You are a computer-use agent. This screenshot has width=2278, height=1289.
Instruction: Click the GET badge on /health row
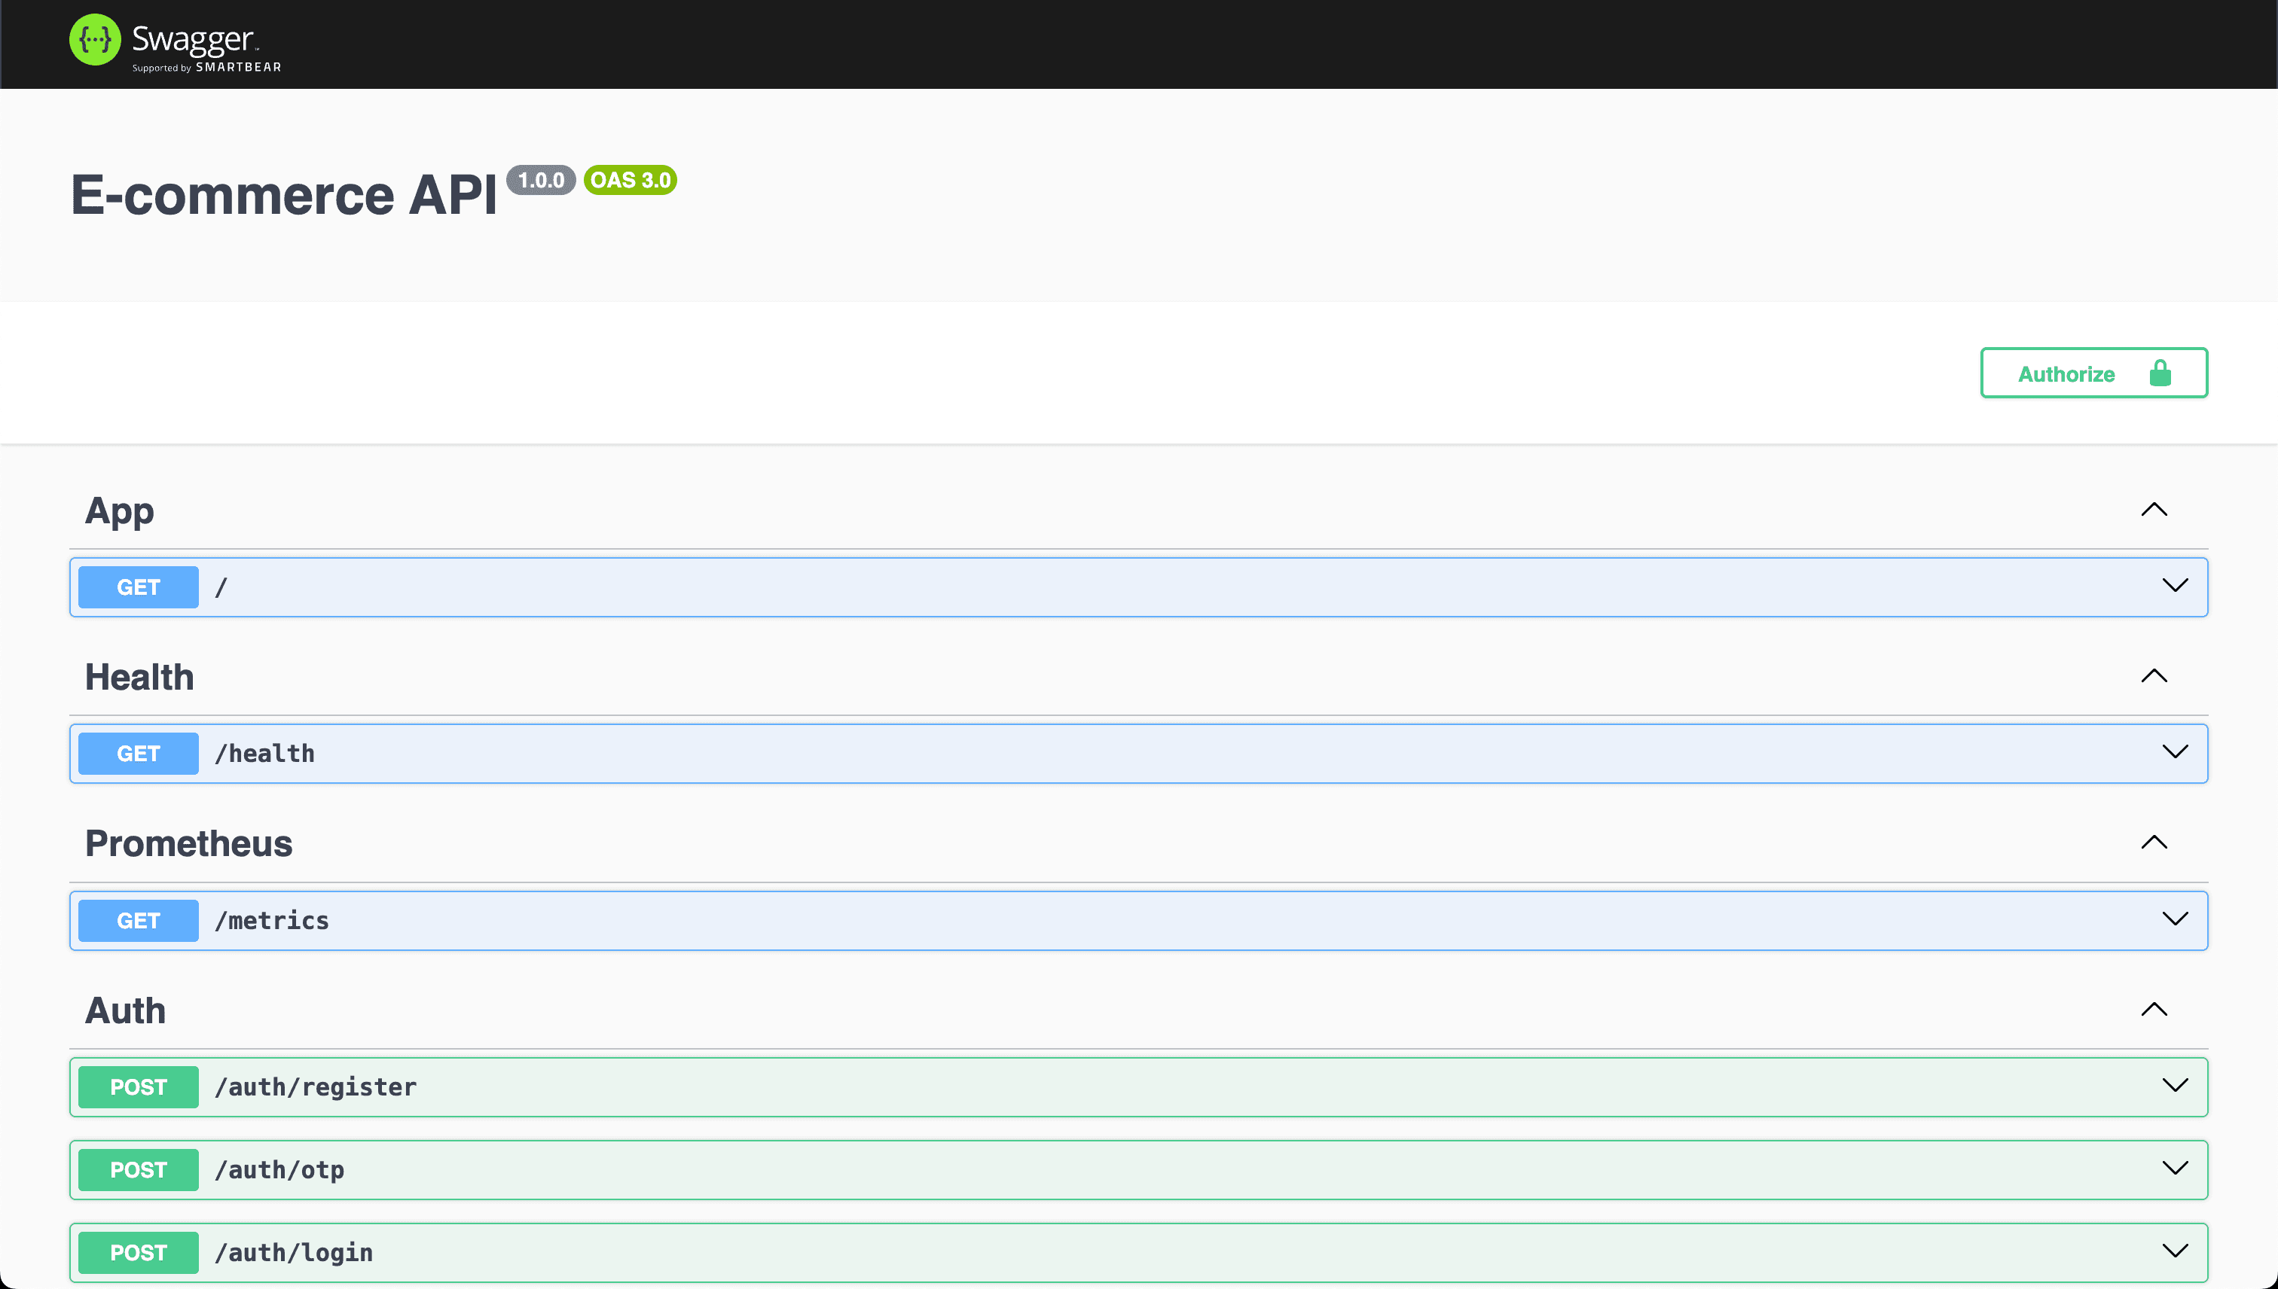click(x=138, y=754)
